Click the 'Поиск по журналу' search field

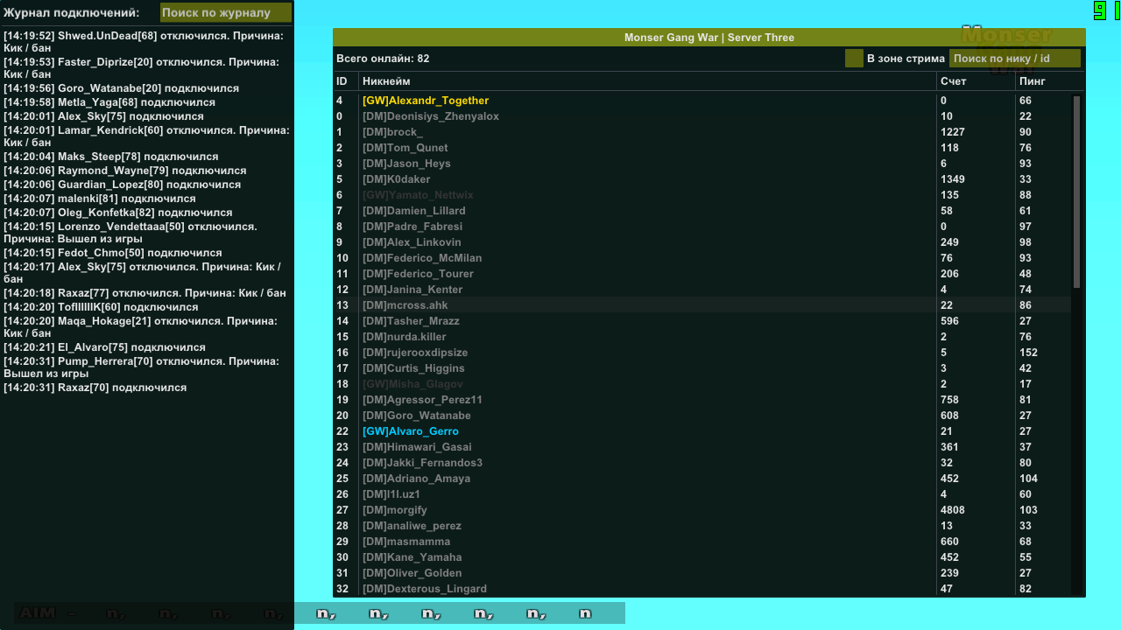pyautogui.click(x=226, y=12)
